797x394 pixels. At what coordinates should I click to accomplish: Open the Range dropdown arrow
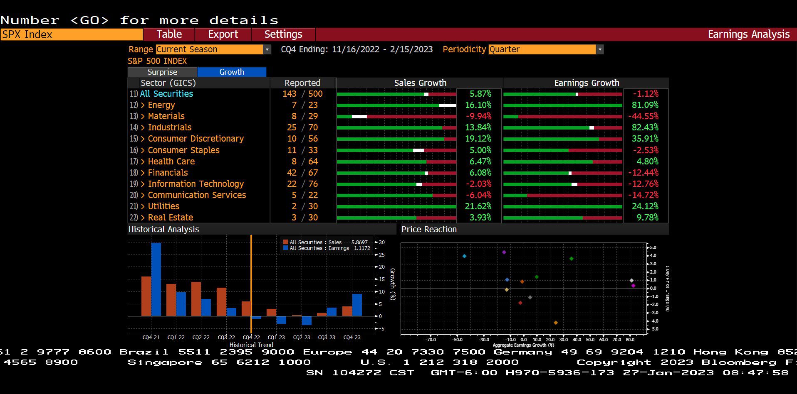click(x=267, y=49)
